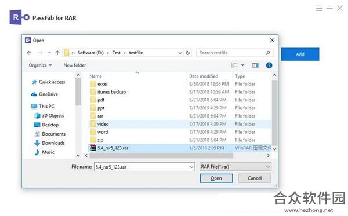348x216 pixels.
Task: Sort by Type column header
Action: (x=240, y=76)
